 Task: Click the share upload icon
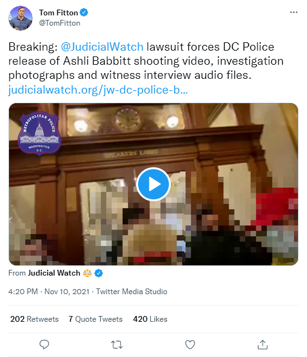[263, 344]
